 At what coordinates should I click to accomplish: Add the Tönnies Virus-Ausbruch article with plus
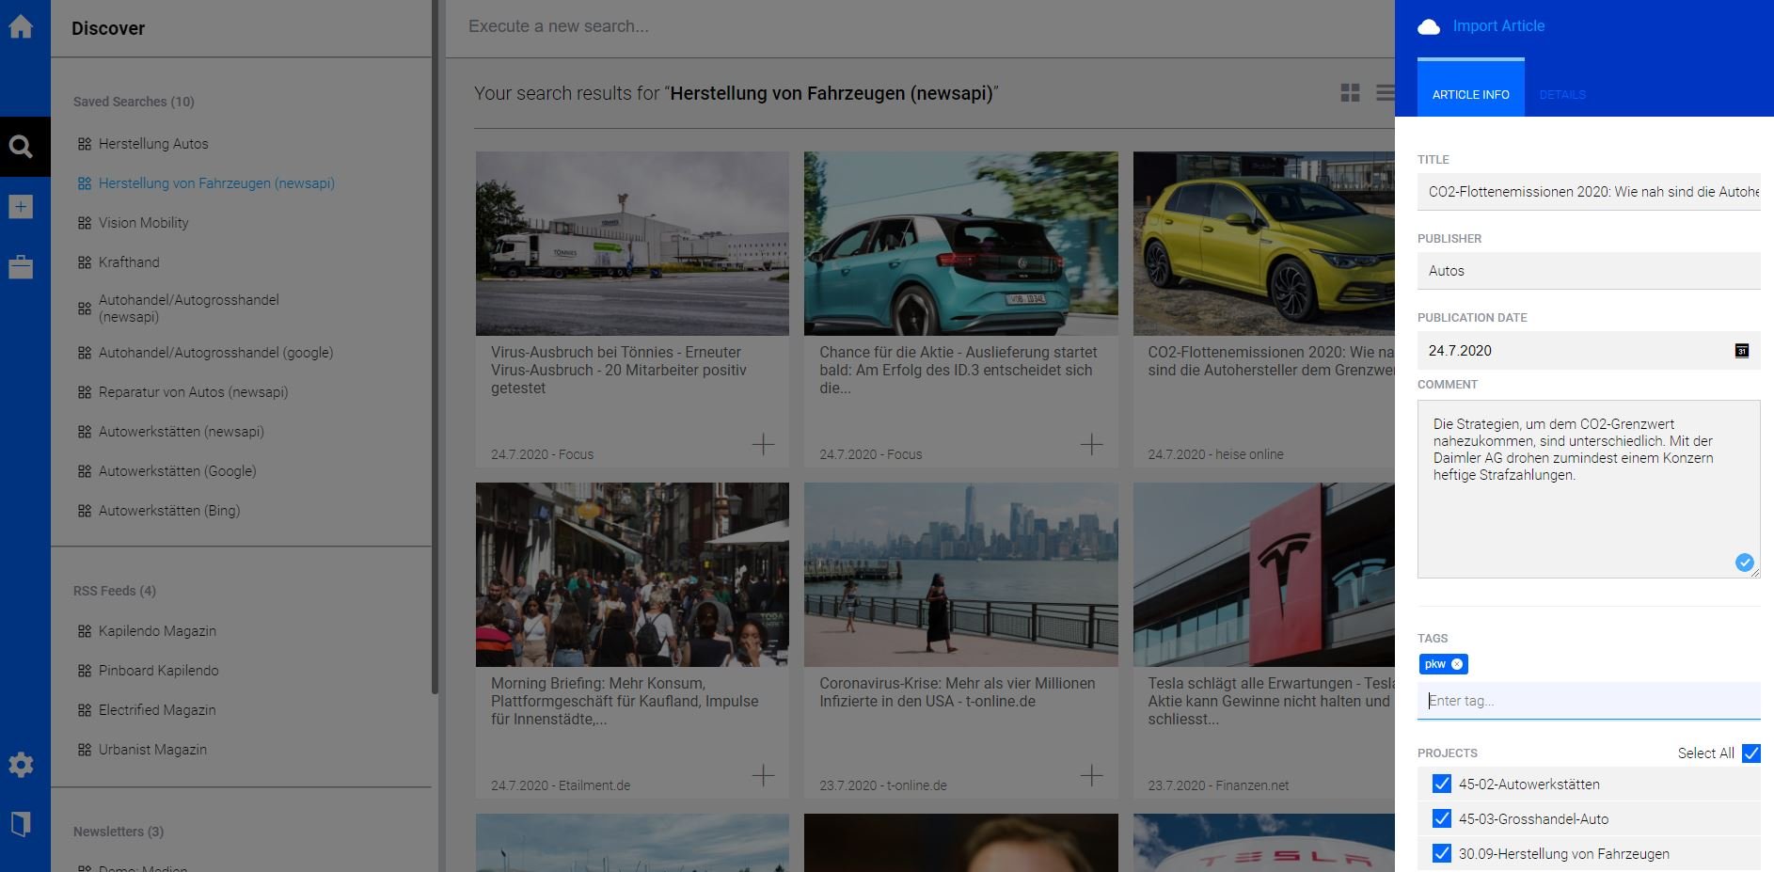(x=763, y=444)
